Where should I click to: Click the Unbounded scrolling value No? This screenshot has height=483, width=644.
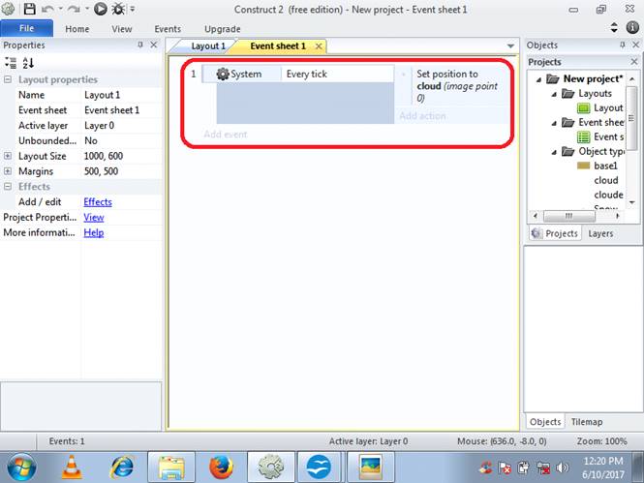(122, 140)
